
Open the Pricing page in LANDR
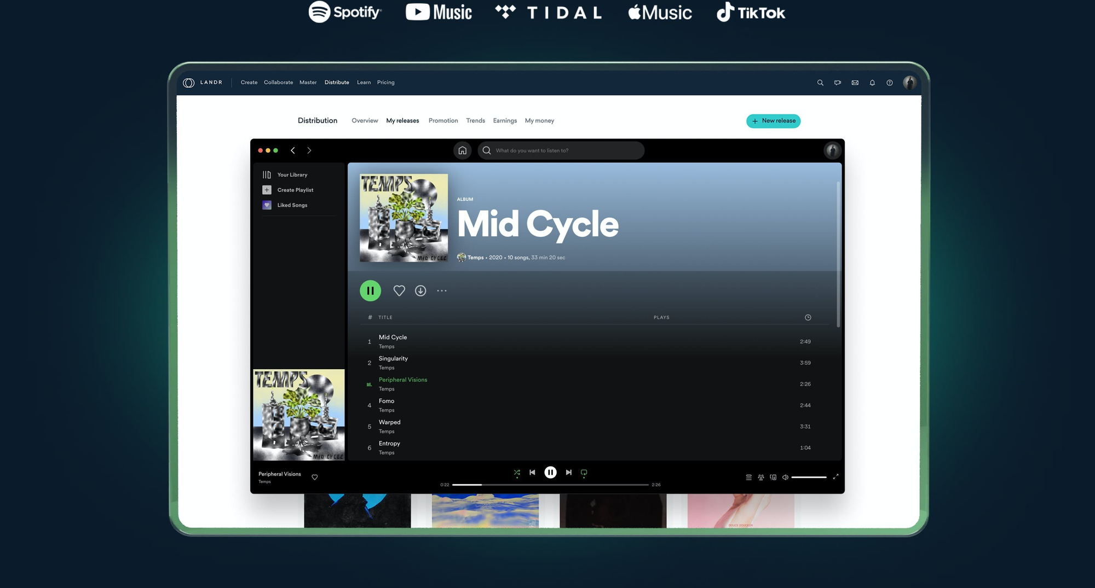click(x=386, y=83)
